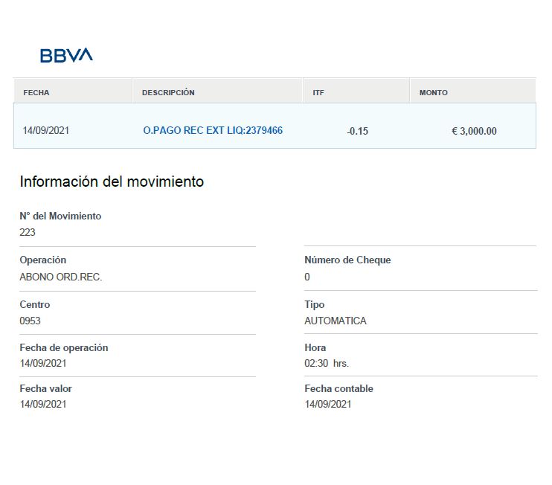Select the € 3,000.00 amount

pos(474,132)
